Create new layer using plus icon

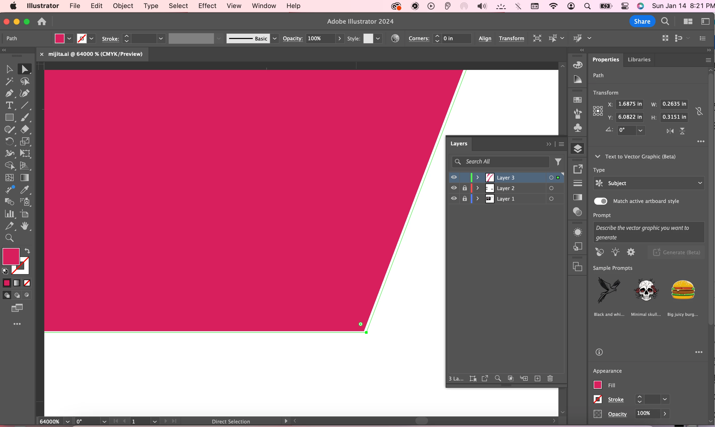click(537, 378)
